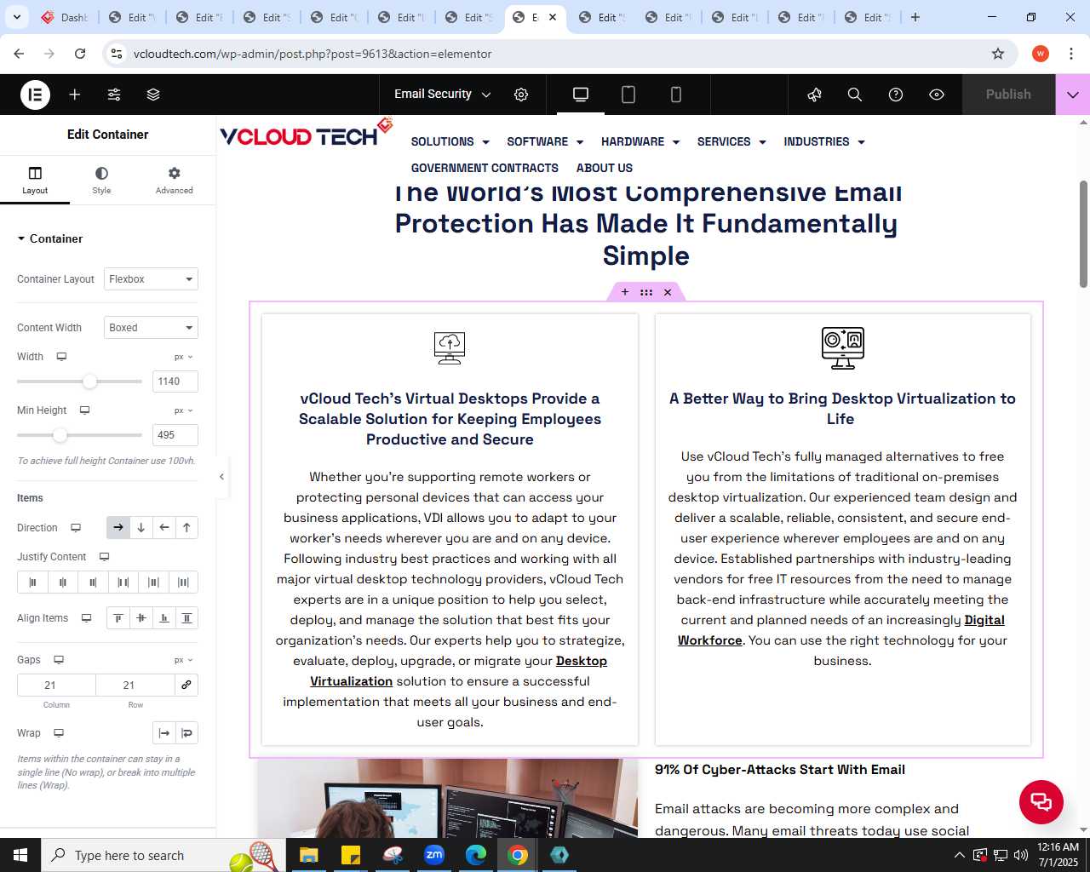Click the container edit handle dots
Screen dimensions: 1090x872
(x=646, y=292)
